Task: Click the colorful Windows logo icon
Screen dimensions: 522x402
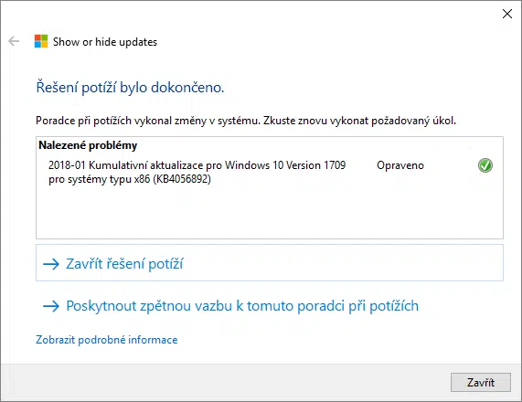Action: (x=41, y=41)
